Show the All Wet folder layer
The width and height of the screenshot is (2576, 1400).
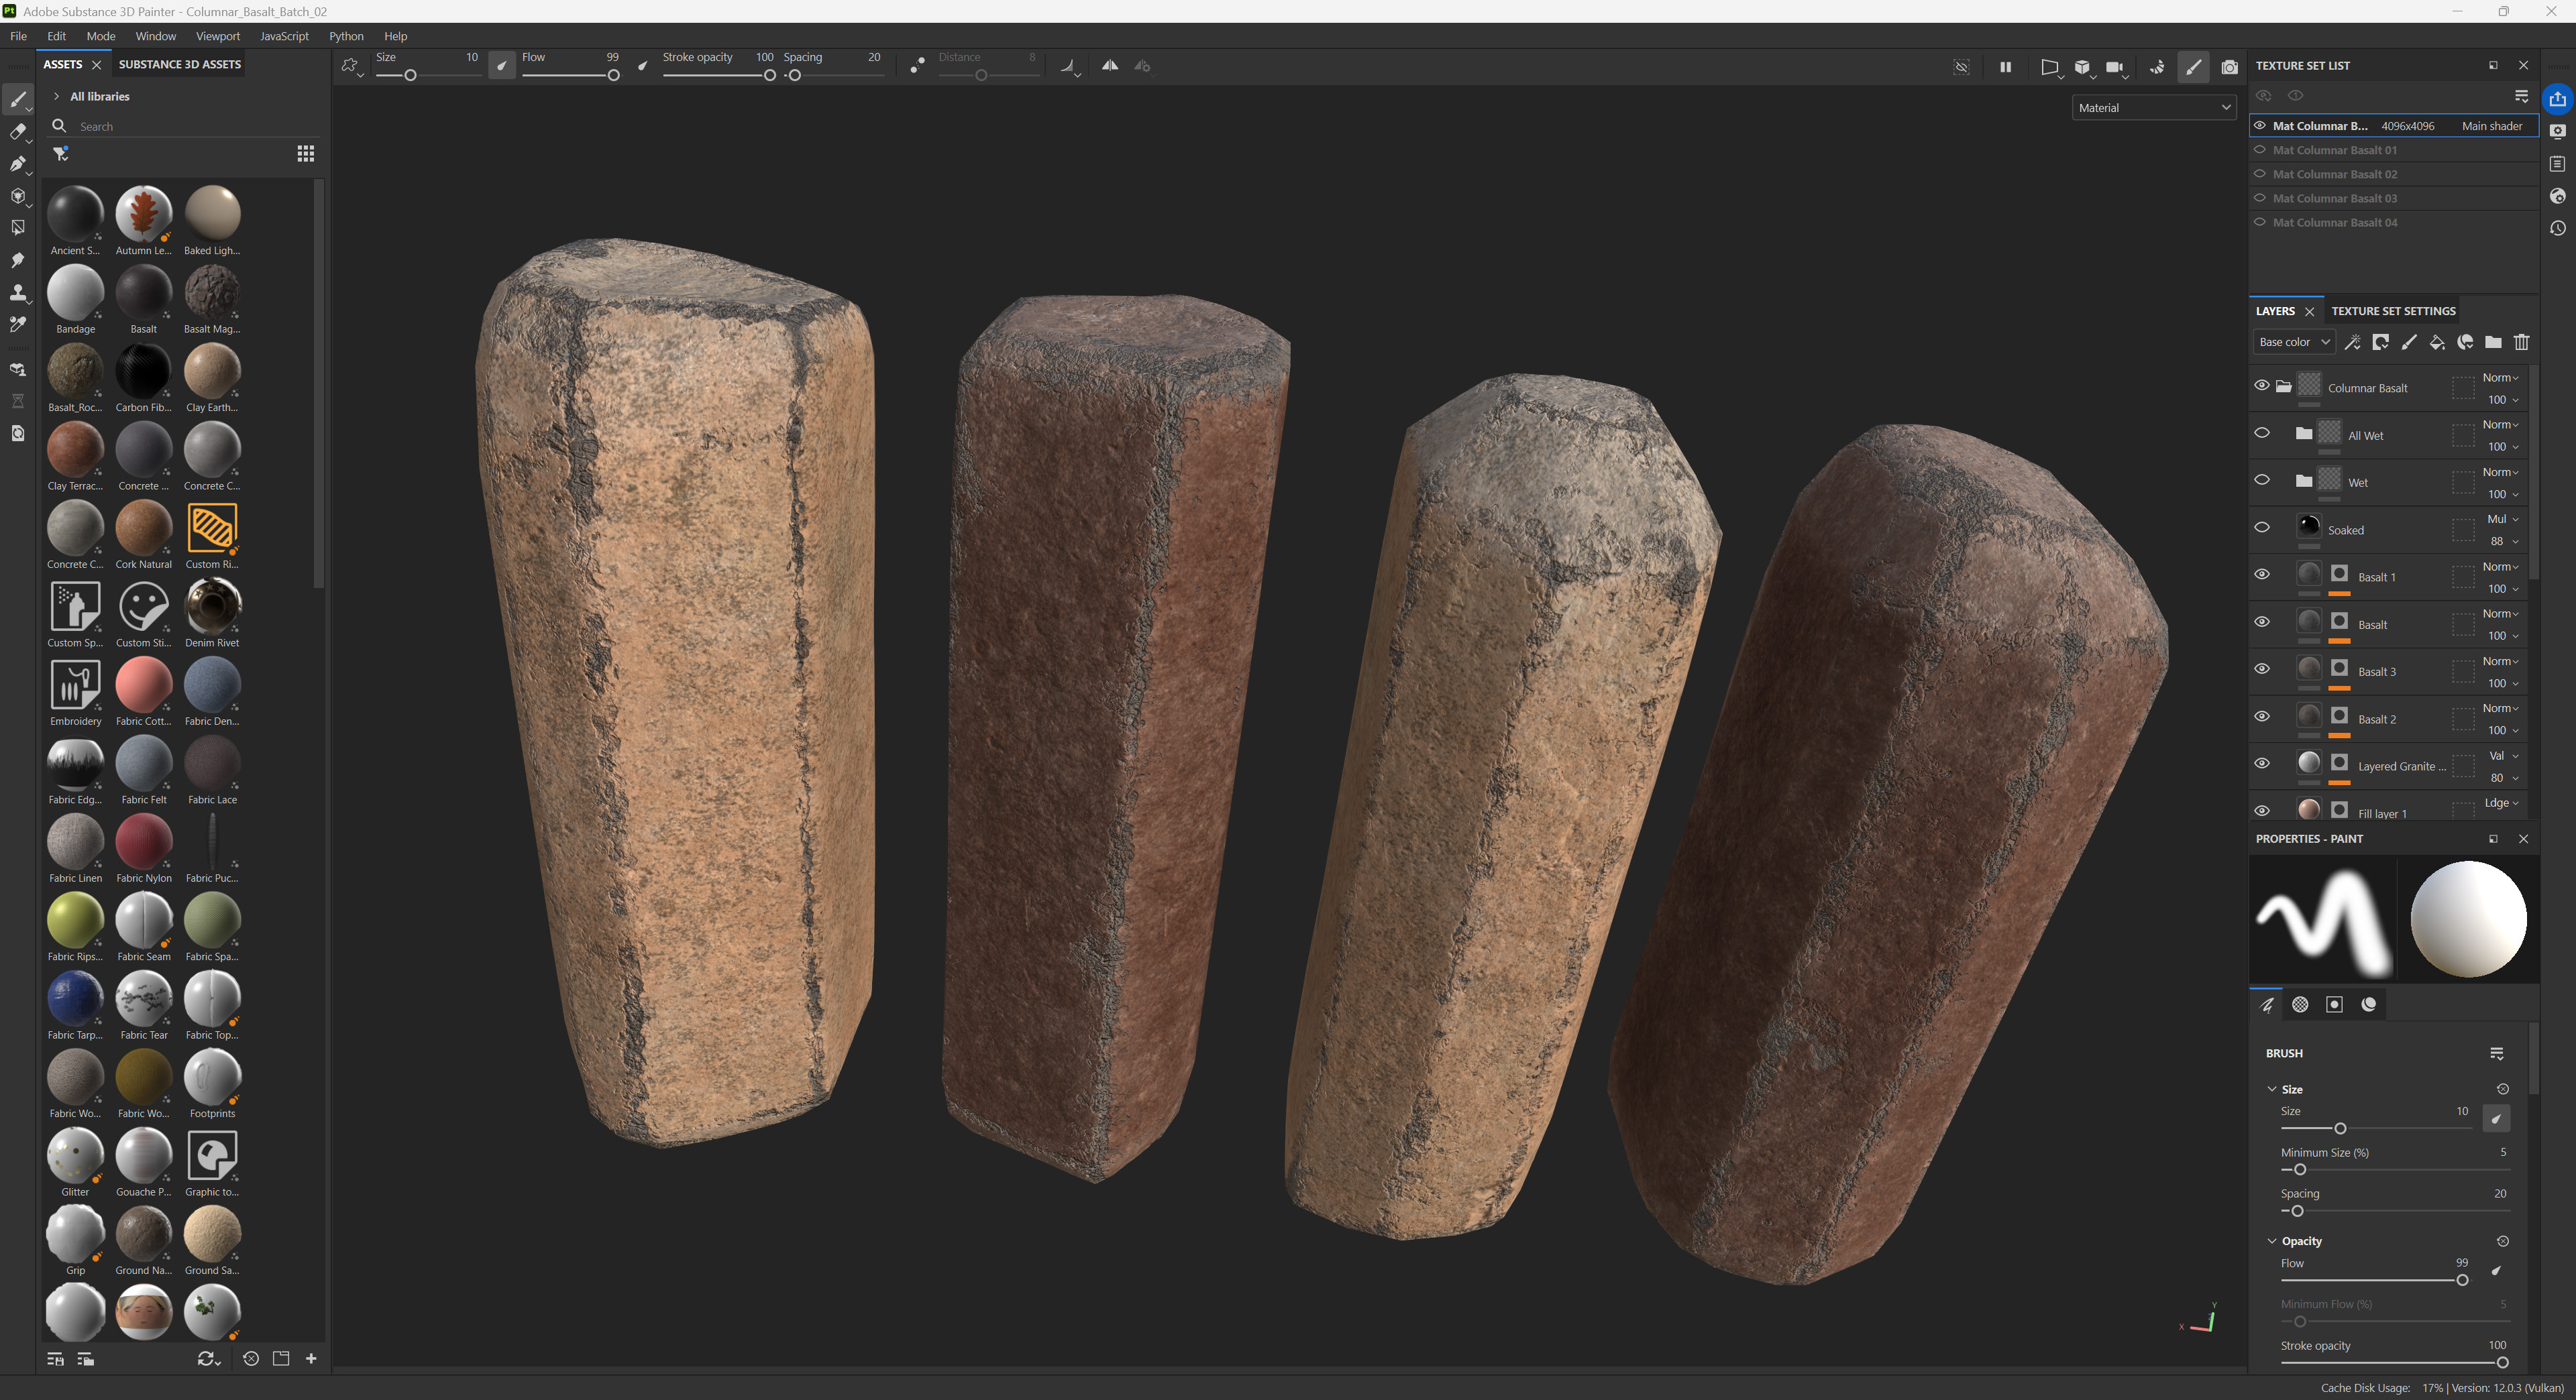(x=2261, y=432)
